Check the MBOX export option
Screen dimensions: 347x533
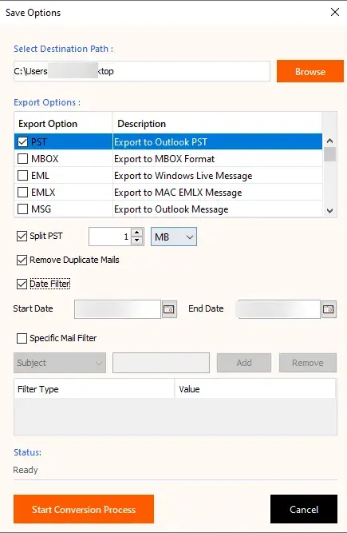(x=22, y=159)
